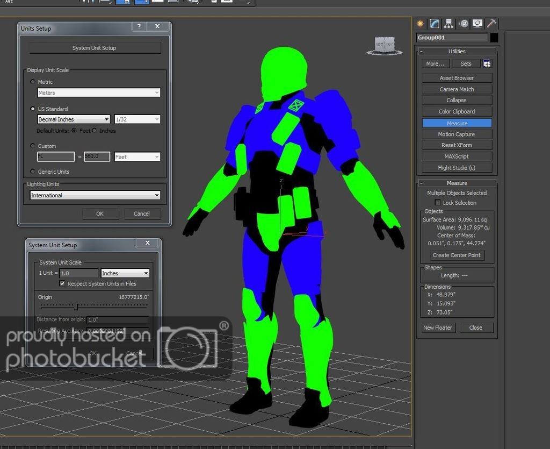Open the Display command panel tab
550x449 pixels.
(x=477, y=24)
